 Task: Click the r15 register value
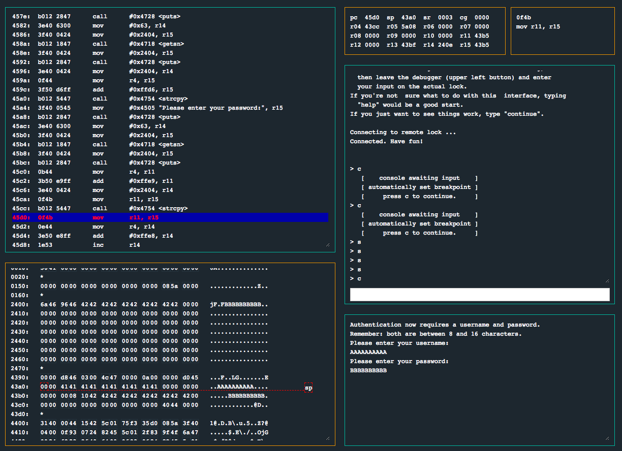point(481,45)
